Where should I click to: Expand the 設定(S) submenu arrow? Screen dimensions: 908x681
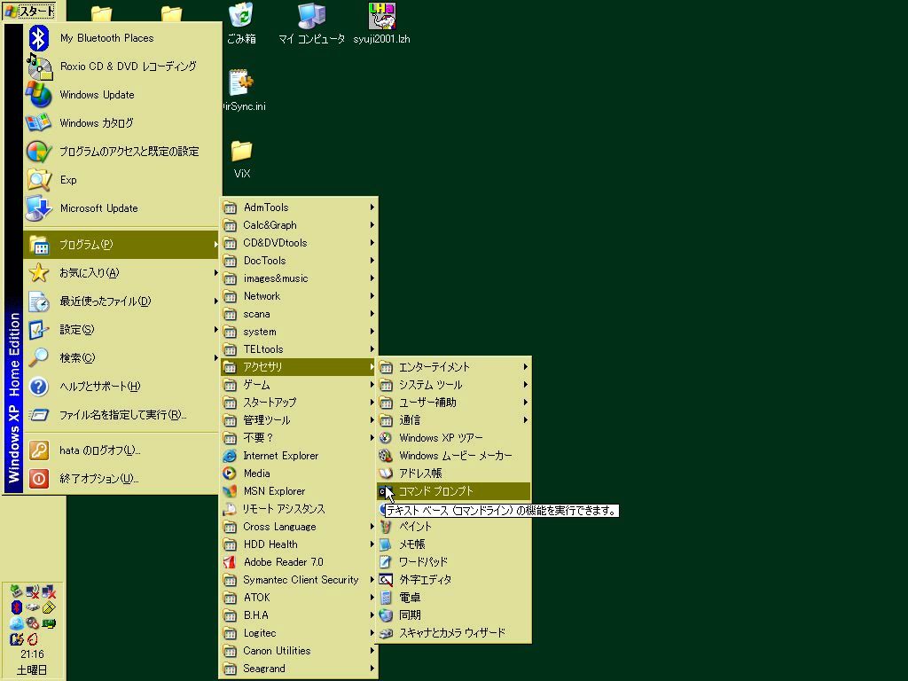(216, 330)
